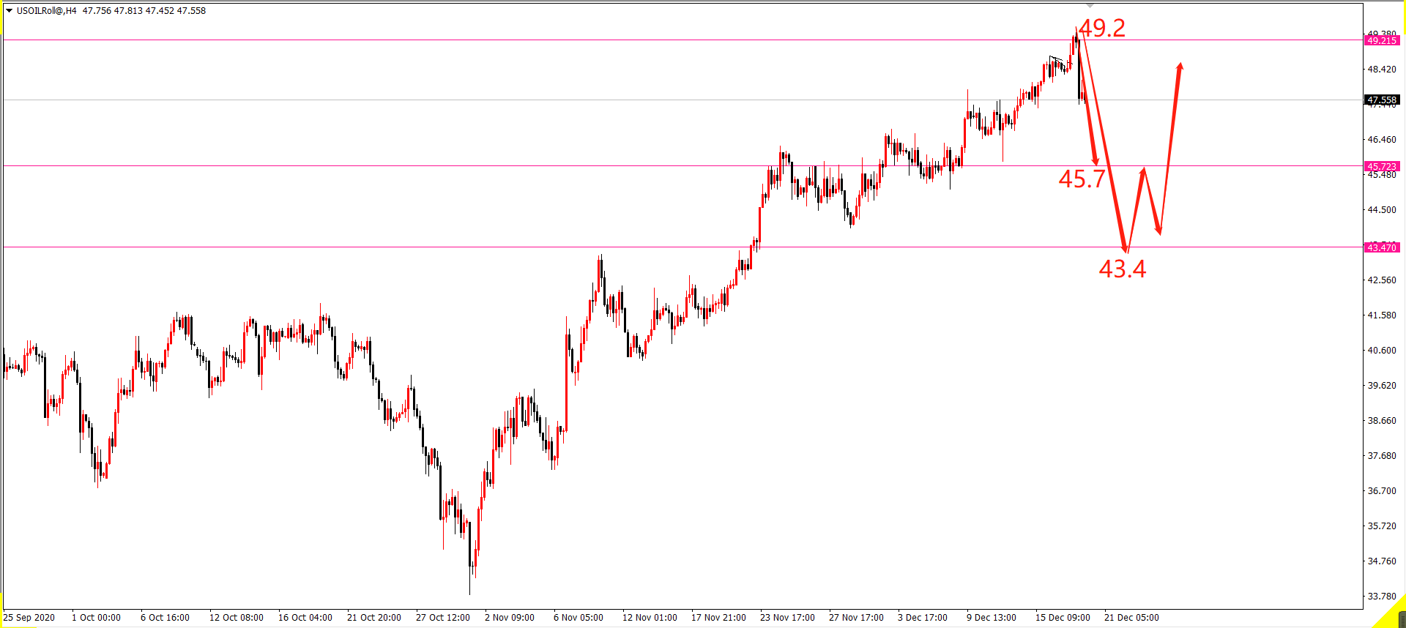1406x628 pixels.
Task: Click the 1 Oct 00:00 time label
Action: click(96, 618)
